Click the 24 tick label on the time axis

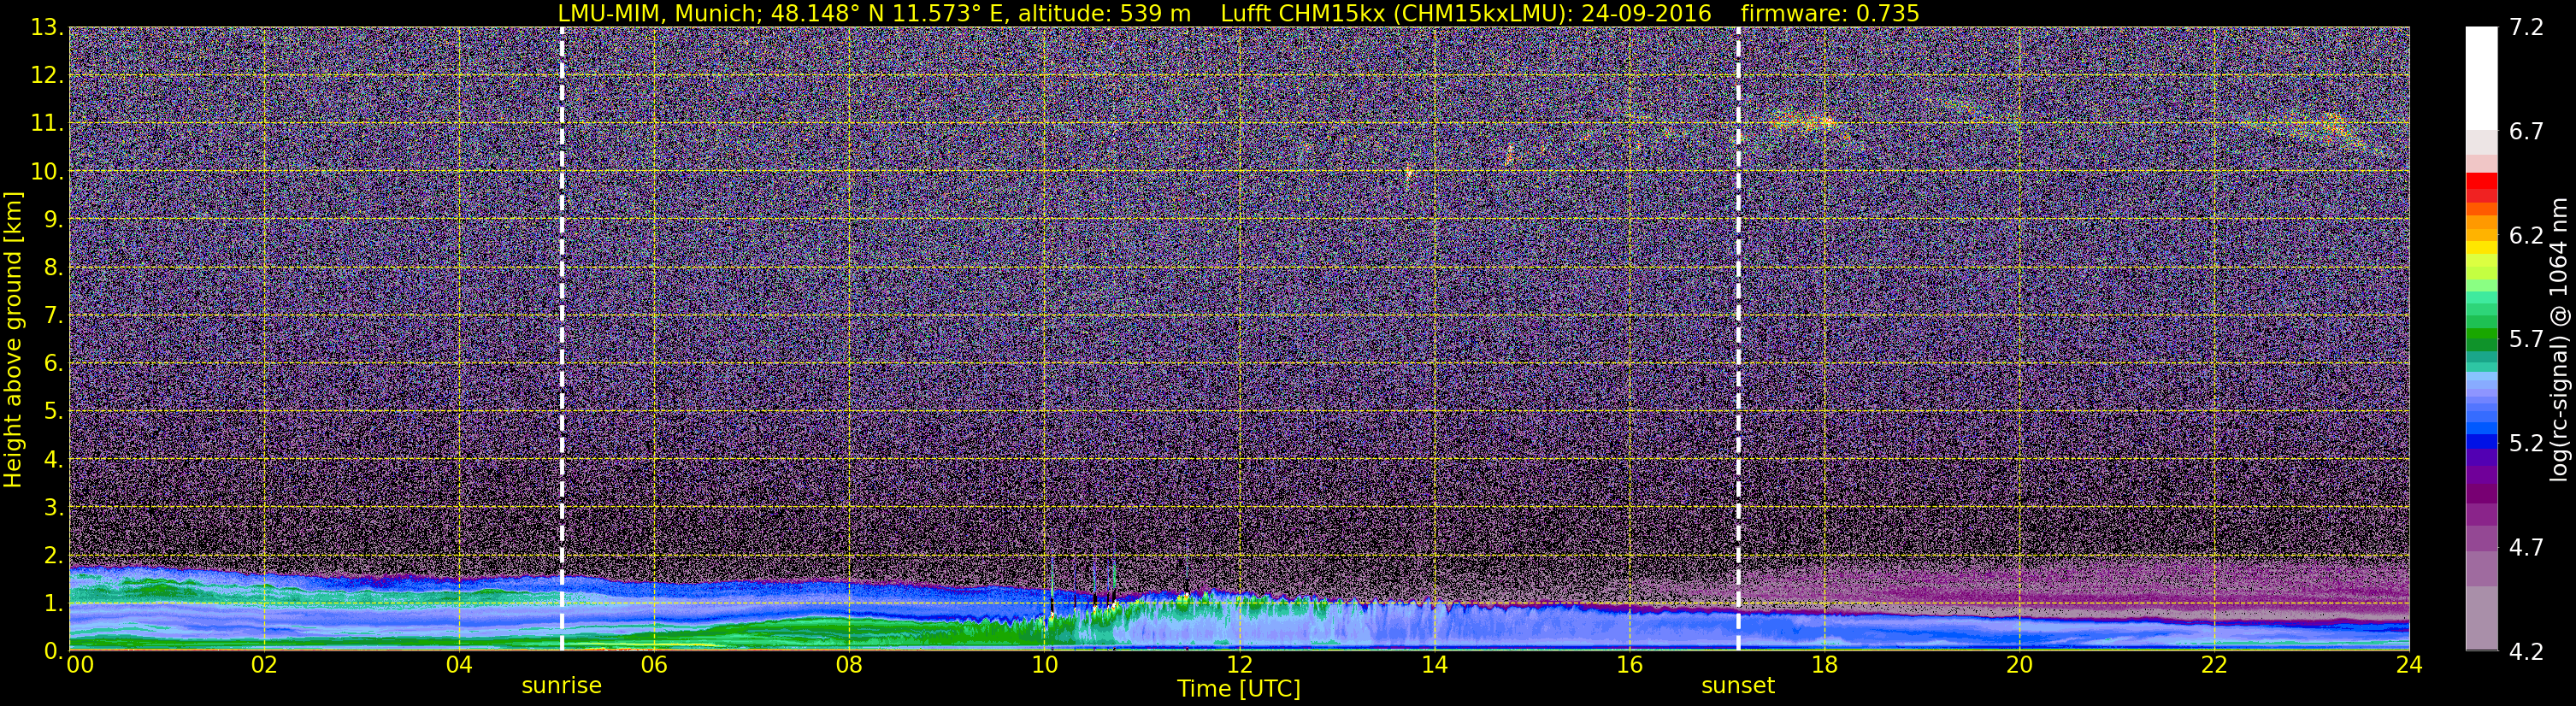click(x=2409, y=665)
